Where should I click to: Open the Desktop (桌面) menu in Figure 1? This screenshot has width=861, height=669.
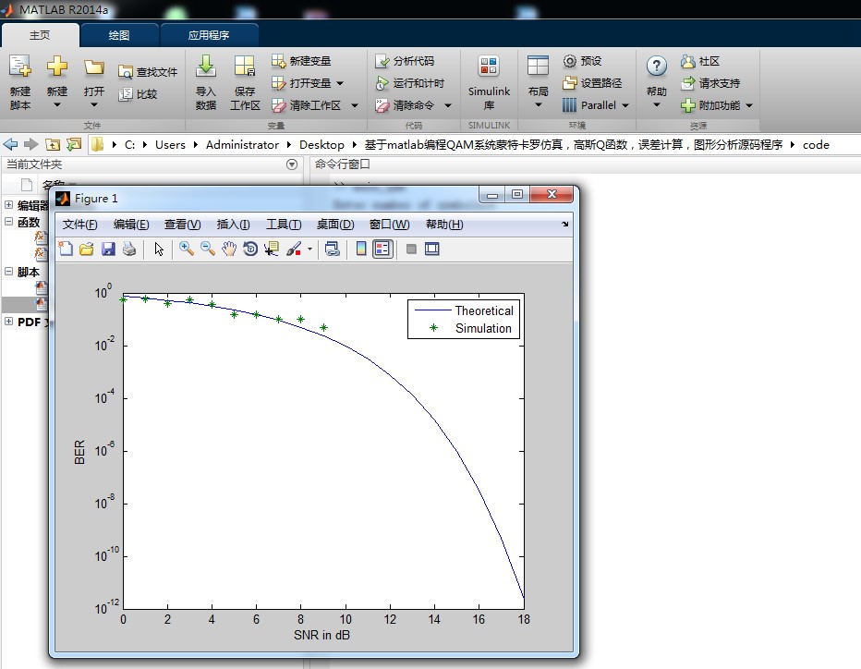335,225
